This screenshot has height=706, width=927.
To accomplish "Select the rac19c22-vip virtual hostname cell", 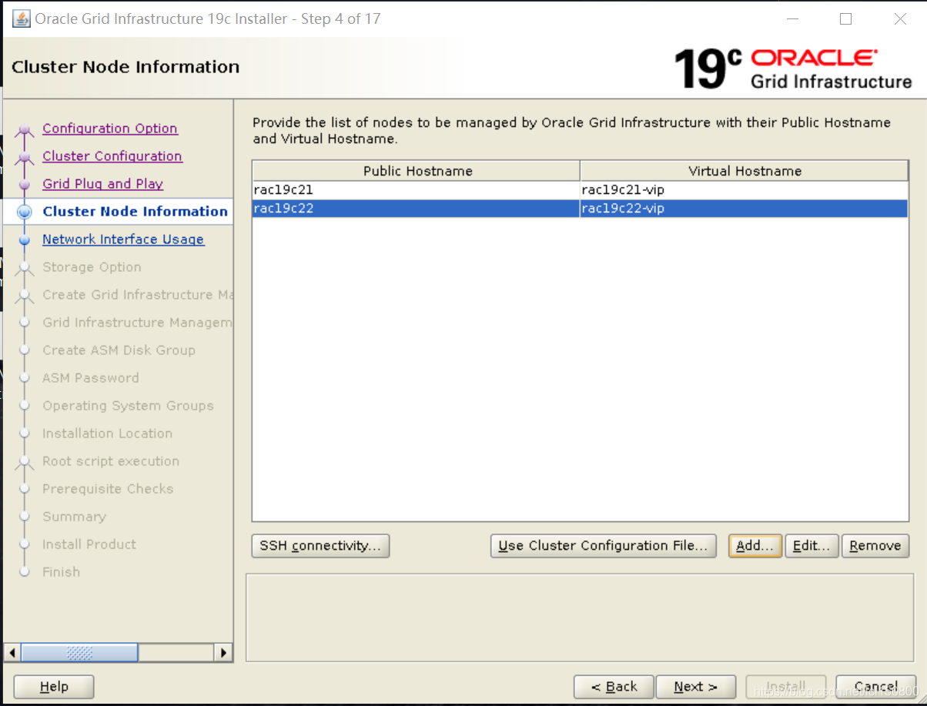I will [745, 209].
